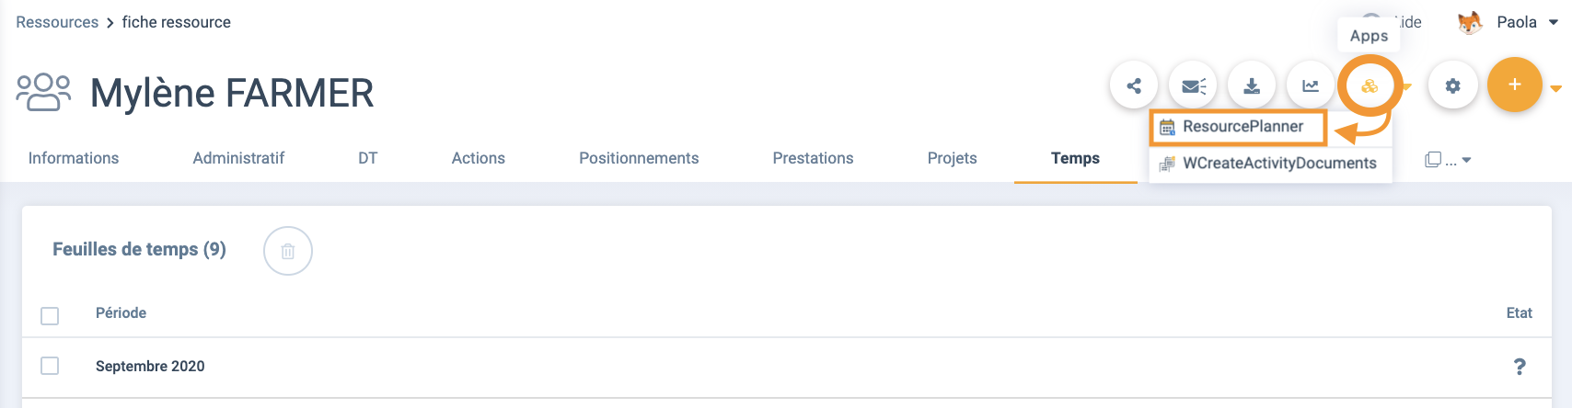Open the Septembre 2020 timesheet
This screenshot has height=408, width=1572.
click(x=150, y=366)
